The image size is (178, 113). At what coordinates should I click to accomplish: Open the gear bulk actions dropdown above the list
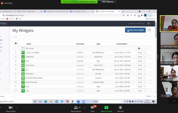(x=16, y=43)
